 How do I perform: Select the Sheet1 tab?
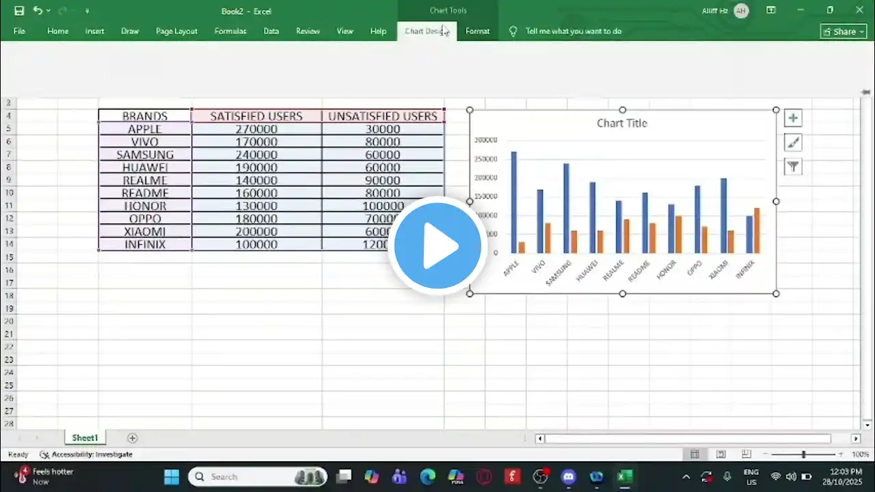click(x=85, y=438)
